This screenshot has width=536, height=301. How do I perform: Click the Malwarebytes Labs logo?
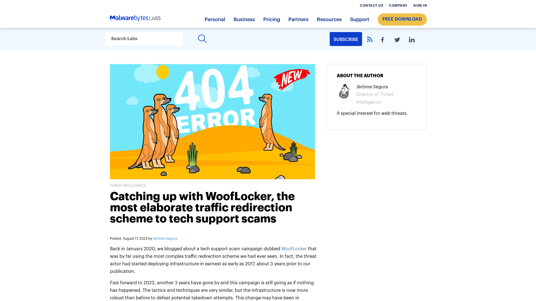(135, 18)
